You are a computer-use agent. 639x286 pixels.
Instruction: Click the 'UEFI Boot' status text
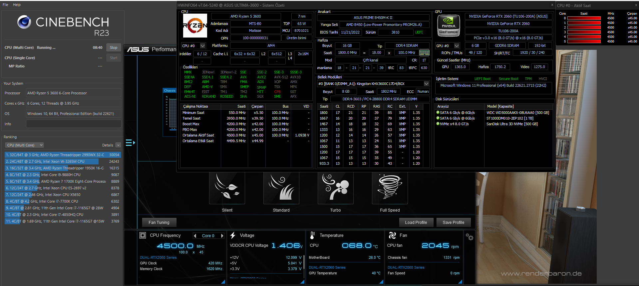(482, 79)
